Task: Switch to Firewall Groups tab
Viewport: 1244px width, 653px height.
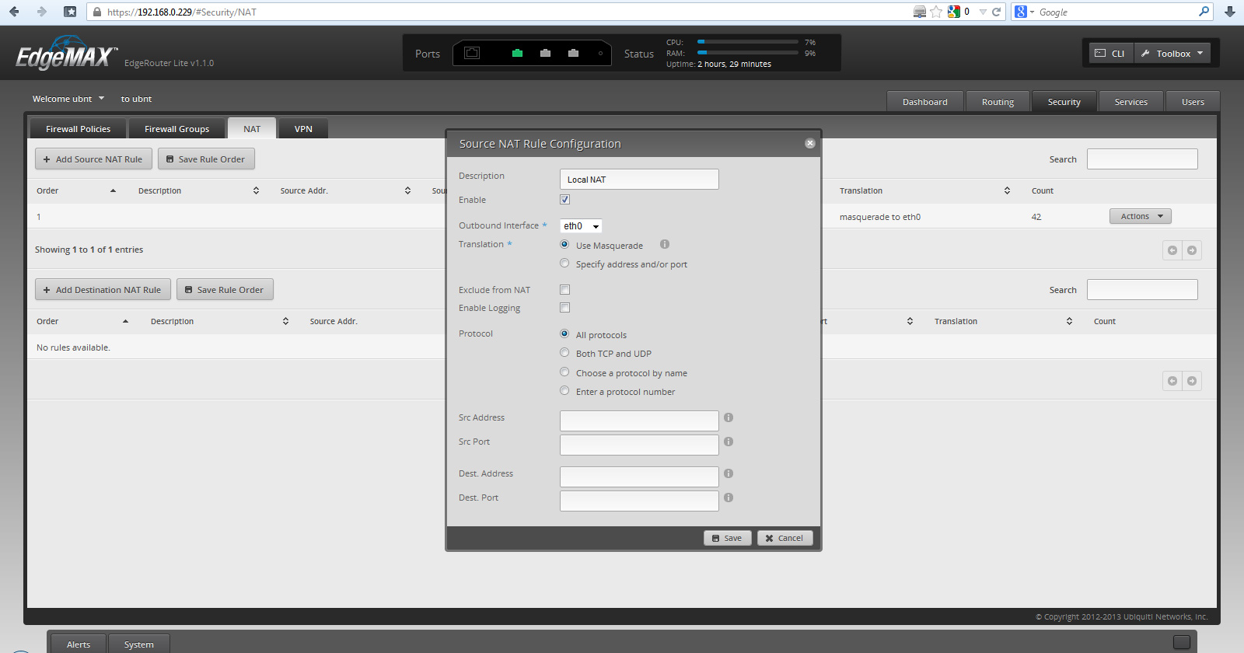Action: pos(176,129)
